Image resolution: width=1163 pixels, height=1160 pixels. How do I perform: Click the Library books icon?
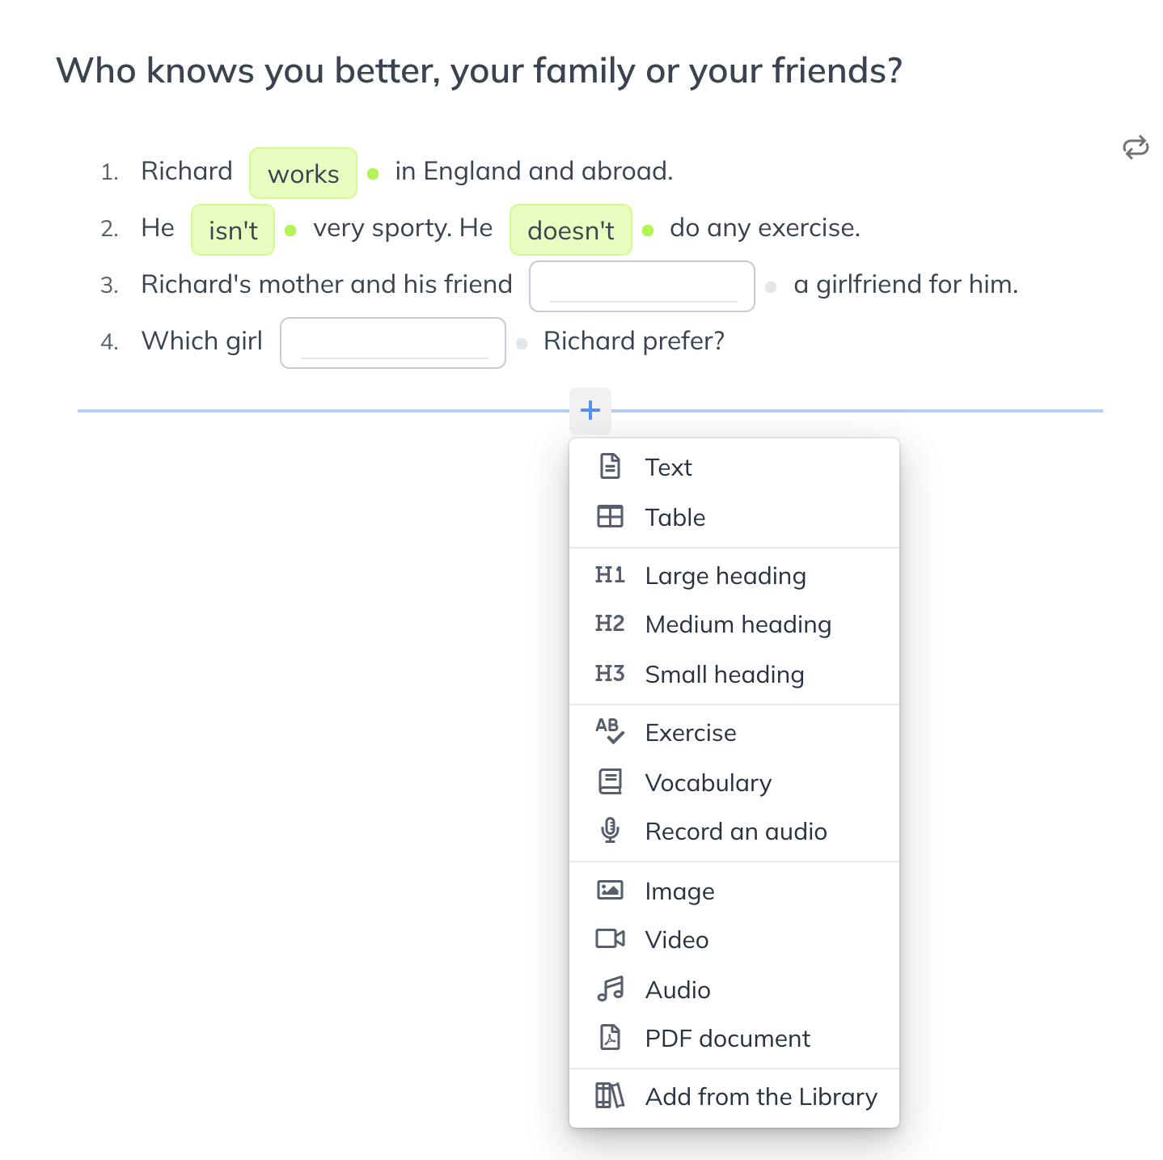(x=610, y=1096)
